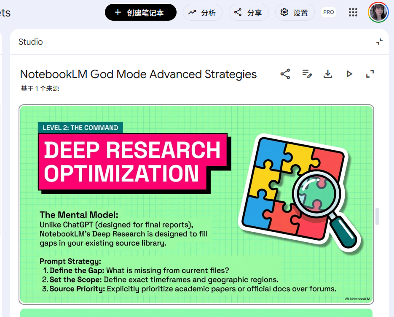Click the PRO badge
Screen dimensions: 394x317
click(x=328, y=12)
